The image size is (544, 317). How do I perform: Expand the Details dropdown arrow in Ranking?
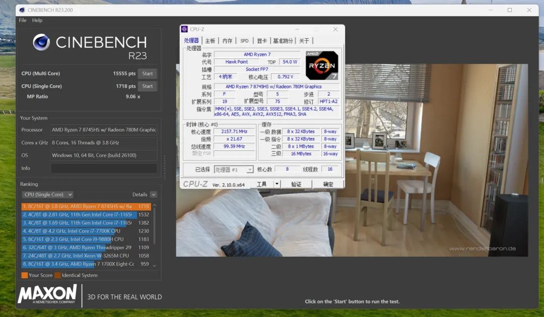(x=153, y=194)
